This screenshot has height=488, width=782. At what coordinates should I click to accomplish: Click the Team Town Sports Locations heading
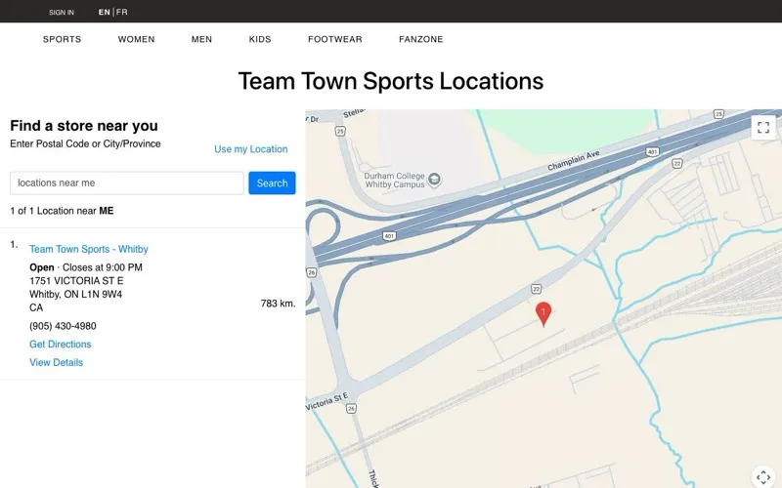pyautogui.click(x=391, y=81)
